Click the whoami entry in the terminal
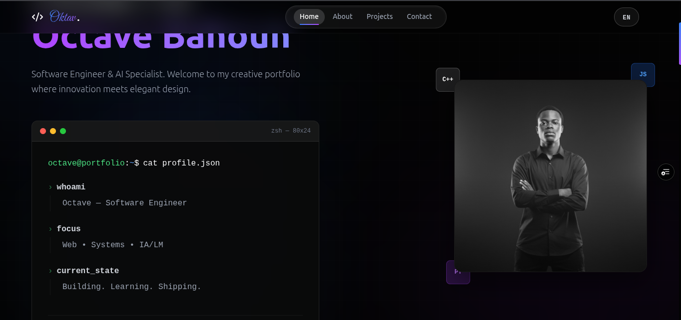The image size is (681, 320). [71, 186]
